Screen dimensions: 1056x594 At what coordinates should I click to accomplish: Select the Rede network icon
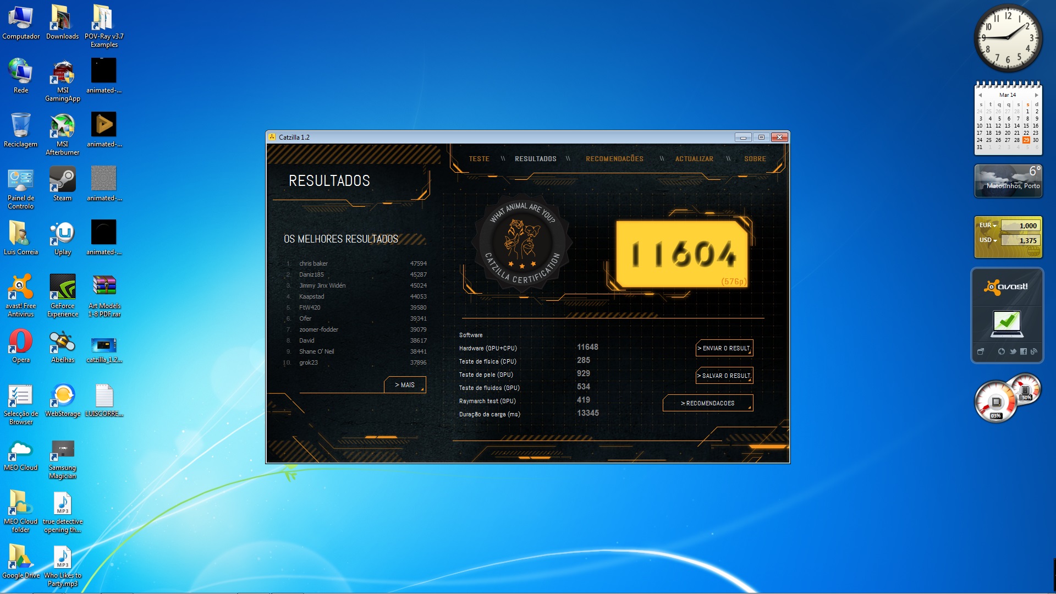point(21,76)
